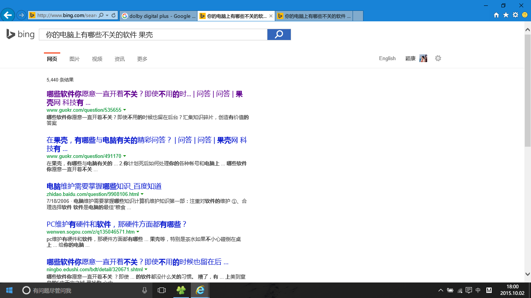Switch the 中 input method indicator
Screen dimensions: 531x298
(478, 290)
